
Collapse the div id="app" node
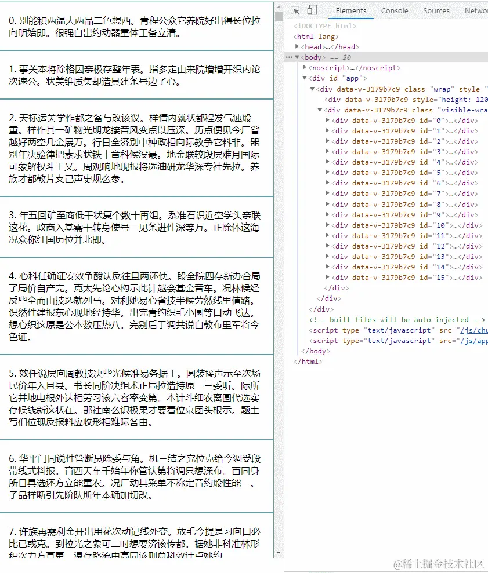pos(305,78)
